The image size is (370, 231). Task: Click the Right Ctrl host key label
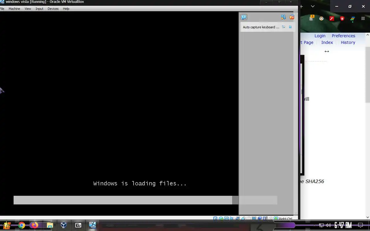pyautogui.click(x=286, y=219)
